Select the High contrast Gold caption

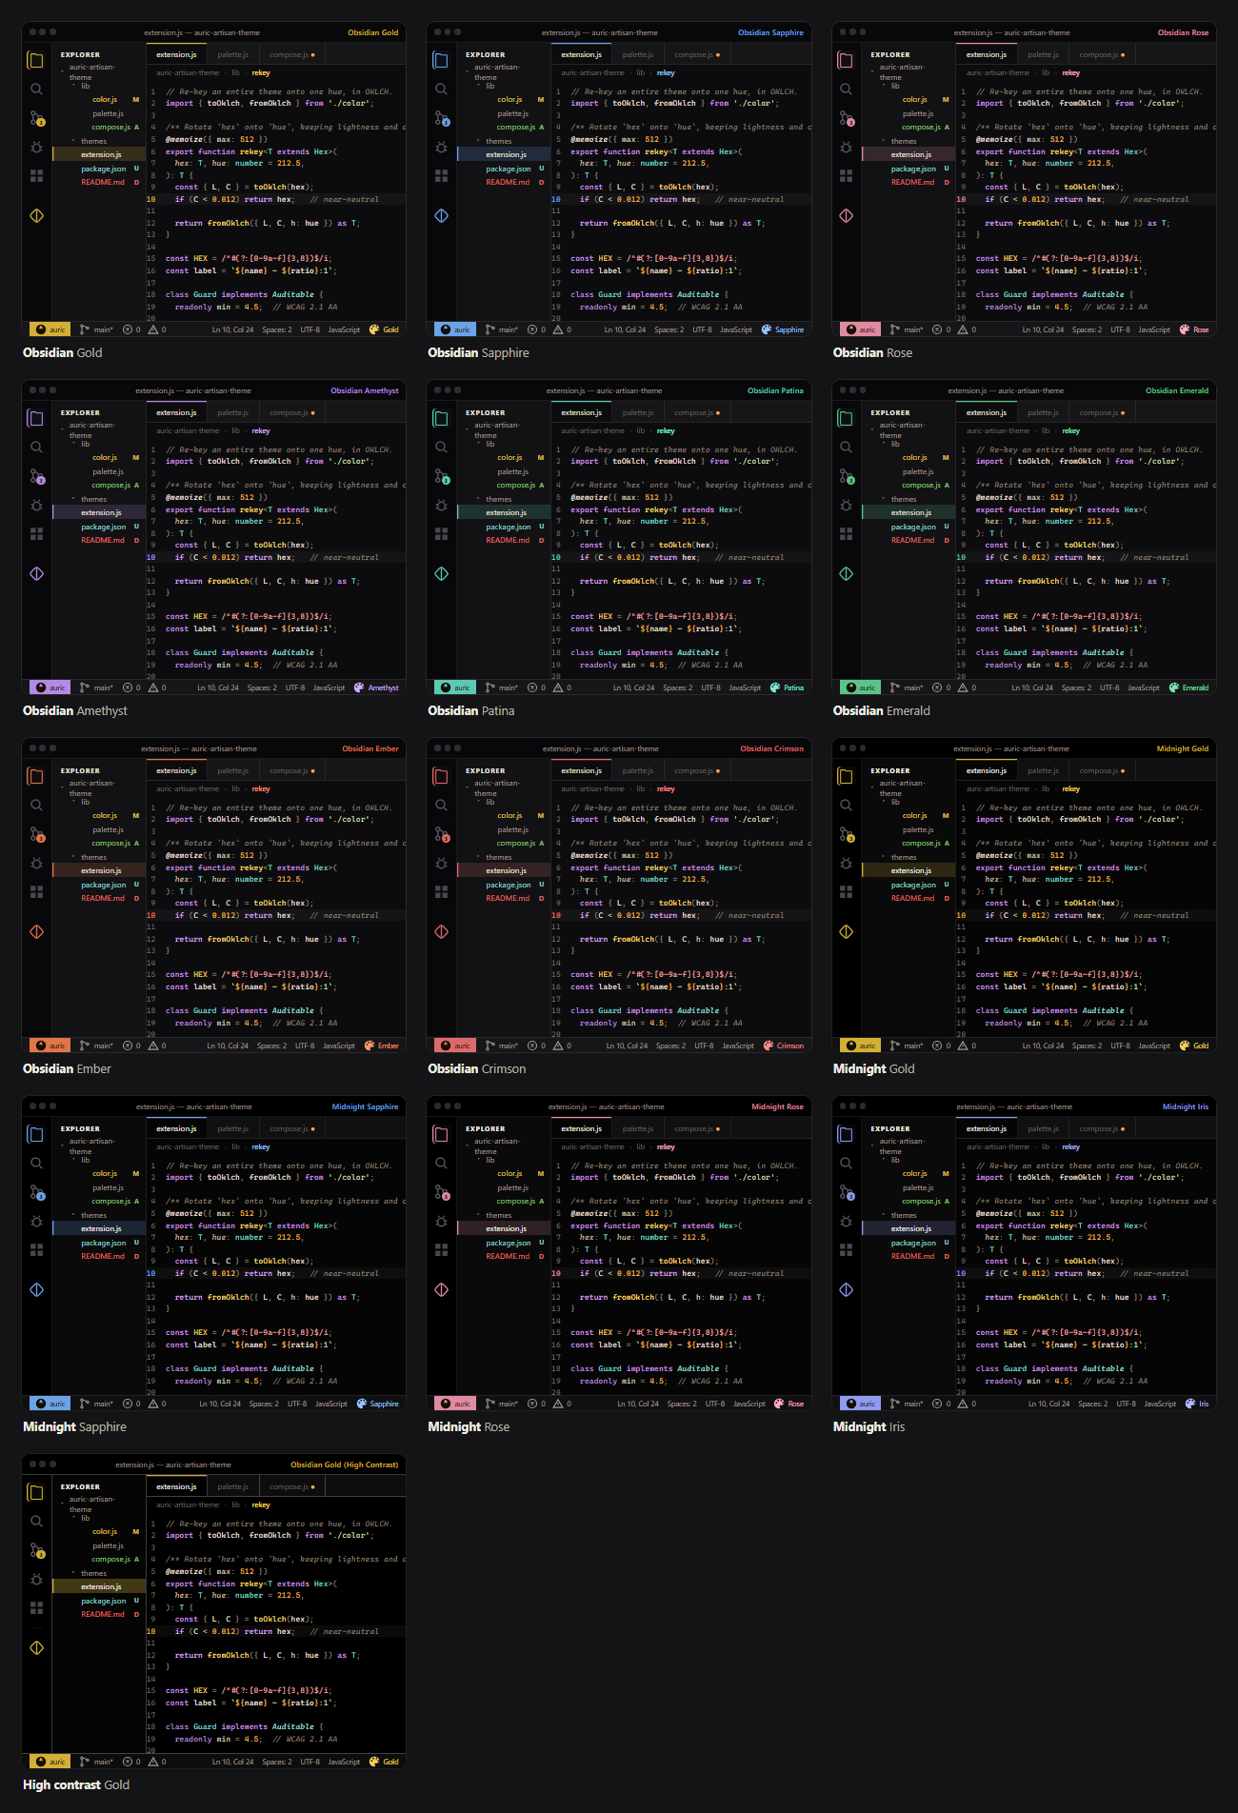point(76,1784)
